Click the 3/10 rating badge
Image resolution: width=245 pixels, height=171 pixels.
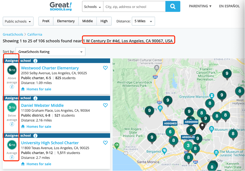pyautogui.click(x=12, y=108)
